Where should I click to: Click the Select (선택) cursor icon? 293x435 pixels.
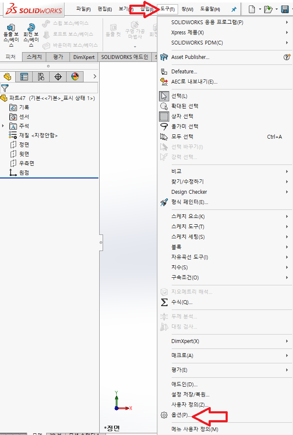coord(164,96)
